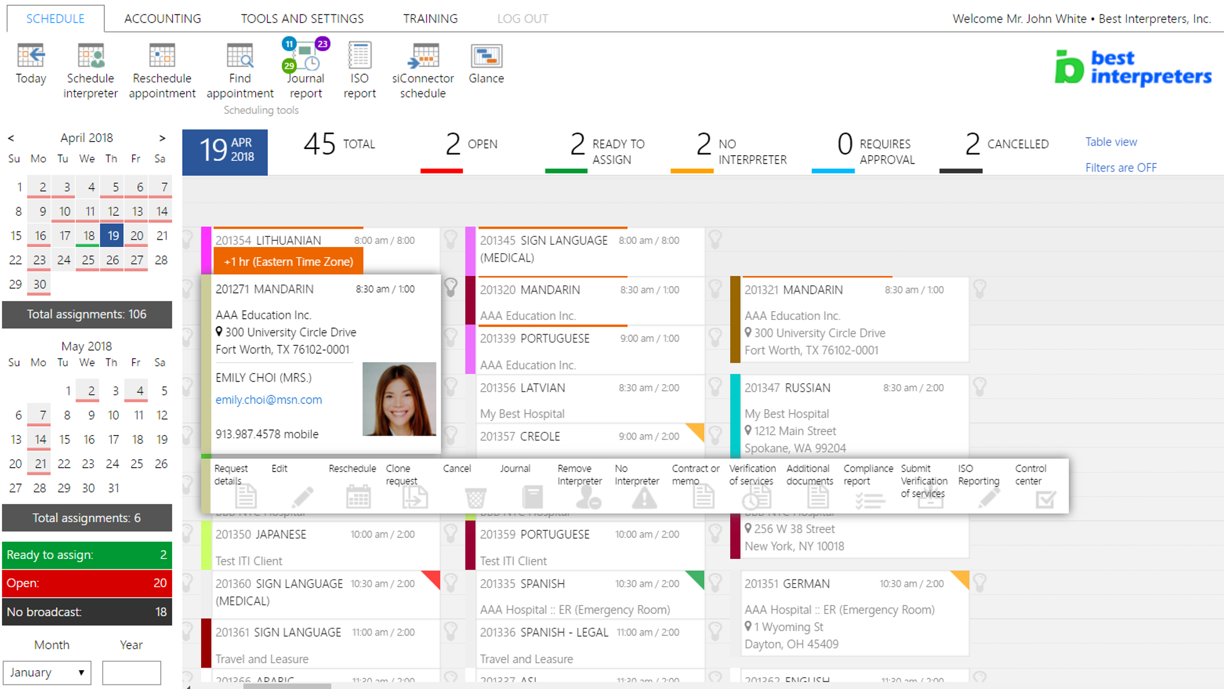Switch to the ACCOUNTING tab

161,18
